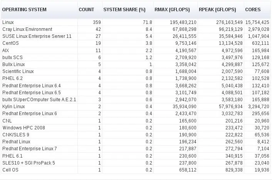
Task: Click SLES10 + SGI ProPack 5 Rmax 237,800
Action: point(188,163)
